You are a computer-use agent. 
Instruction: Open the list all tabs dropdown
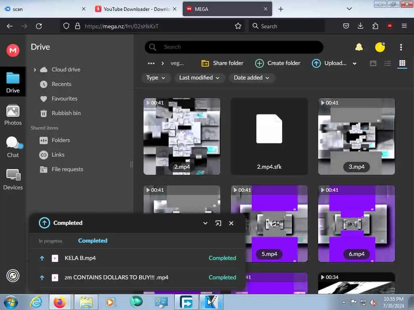pos(349,9)
